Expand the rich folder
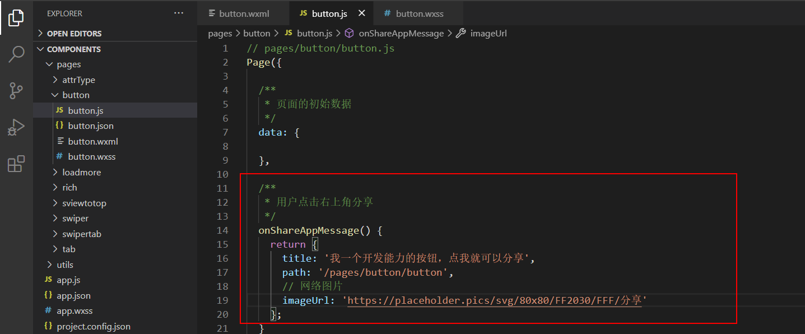805x334 pixels. pos(115,188)
